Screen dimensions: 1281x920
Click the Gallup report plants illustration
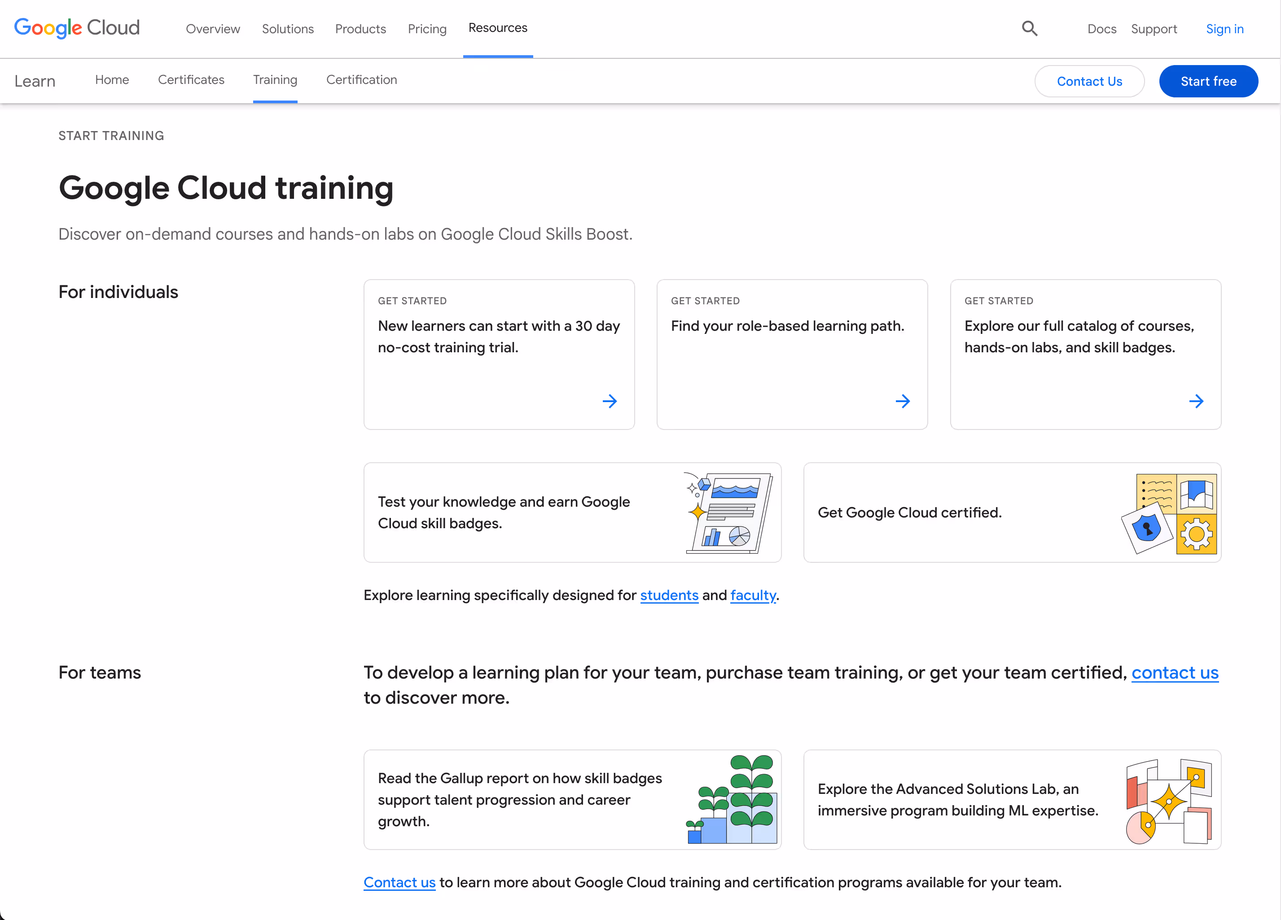click(x=732, y=800)
